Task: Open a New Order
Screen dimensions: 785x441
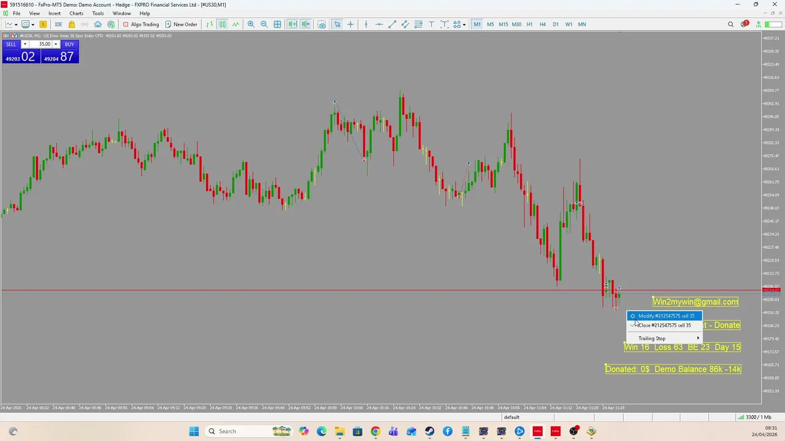Action: coord(182,24)
